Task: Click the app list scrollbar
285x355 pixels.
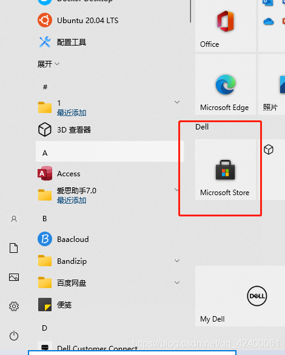Action: click(190, 11)
